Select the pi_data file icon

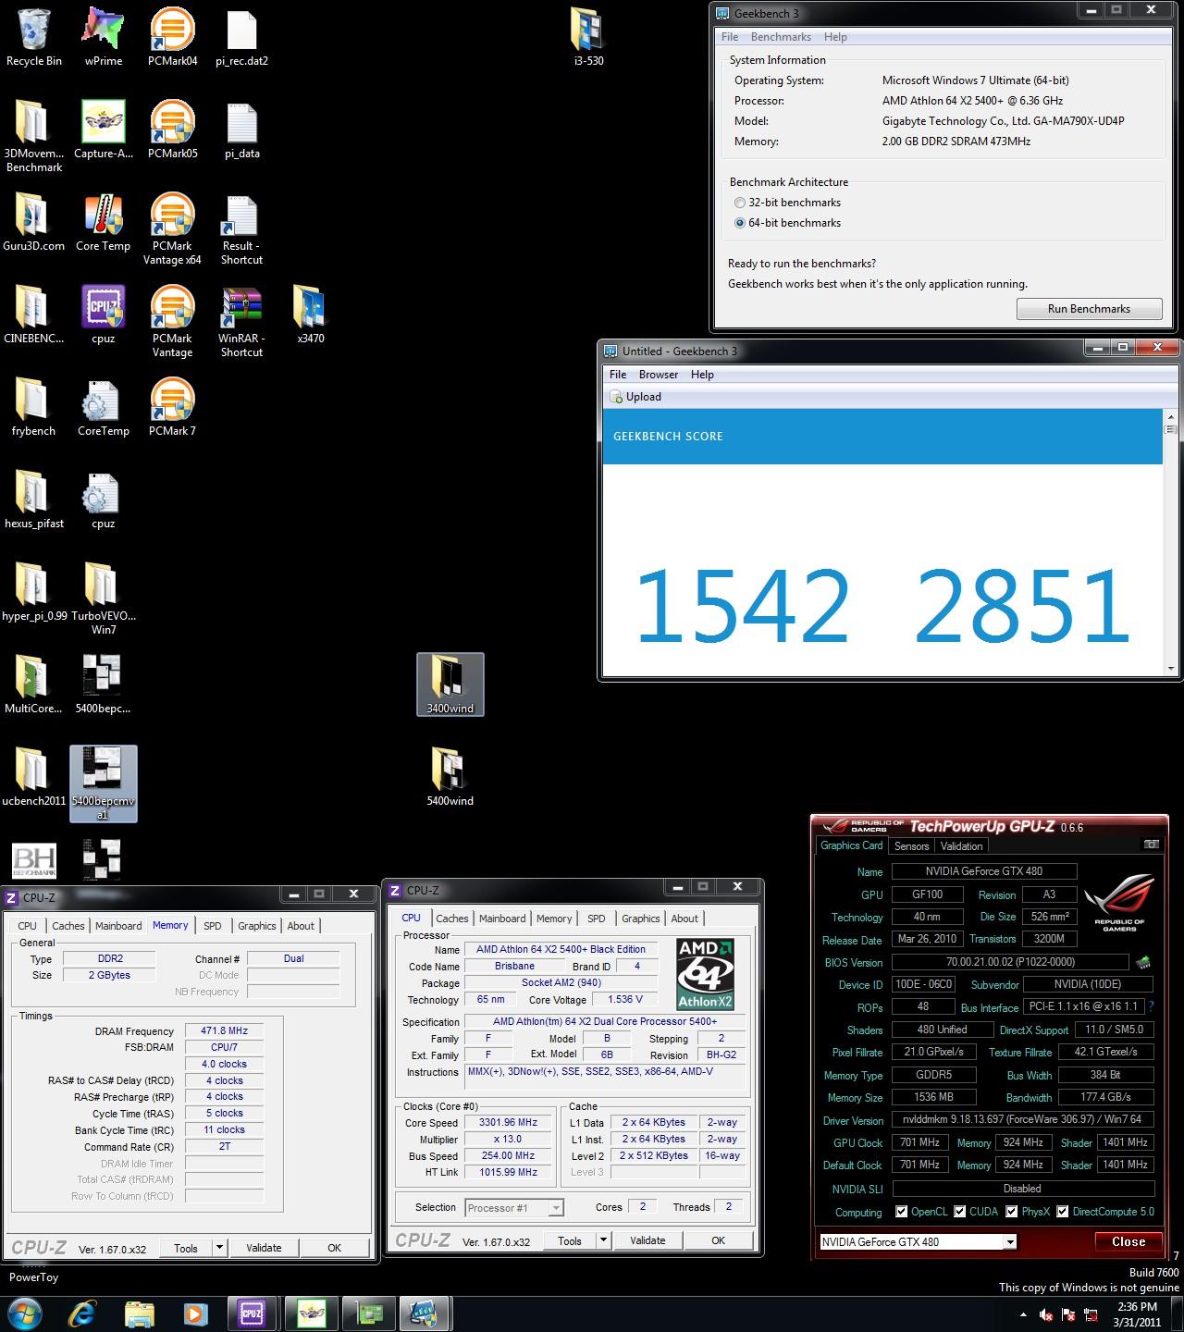(x=241, y=130)
